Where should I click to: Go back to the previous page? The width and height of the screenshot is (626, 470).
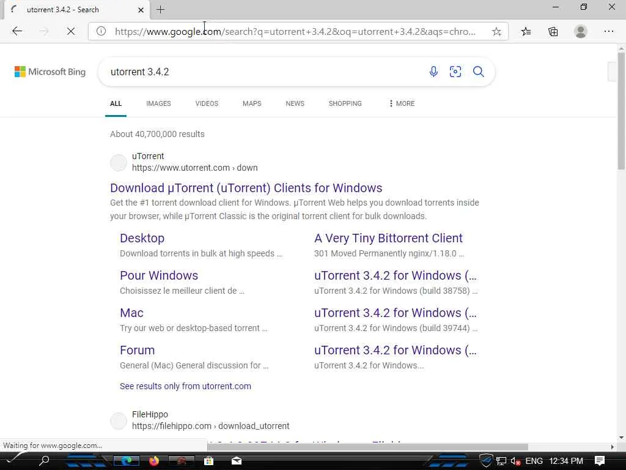tap(17, 31)
